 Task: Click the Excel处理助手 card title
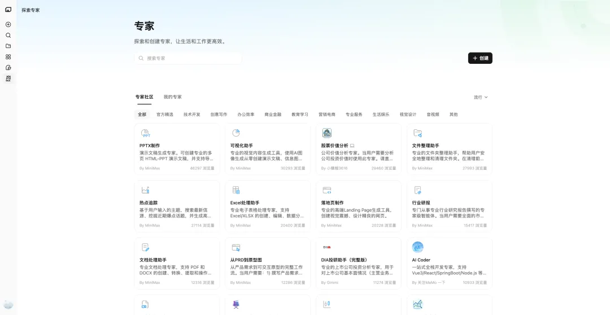pyautogui.click(x=245, y=203)
